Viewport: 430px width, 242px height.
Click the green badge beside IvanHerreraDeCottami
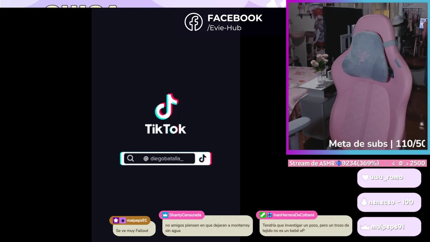pyautogui.click(x=262, y=215)
